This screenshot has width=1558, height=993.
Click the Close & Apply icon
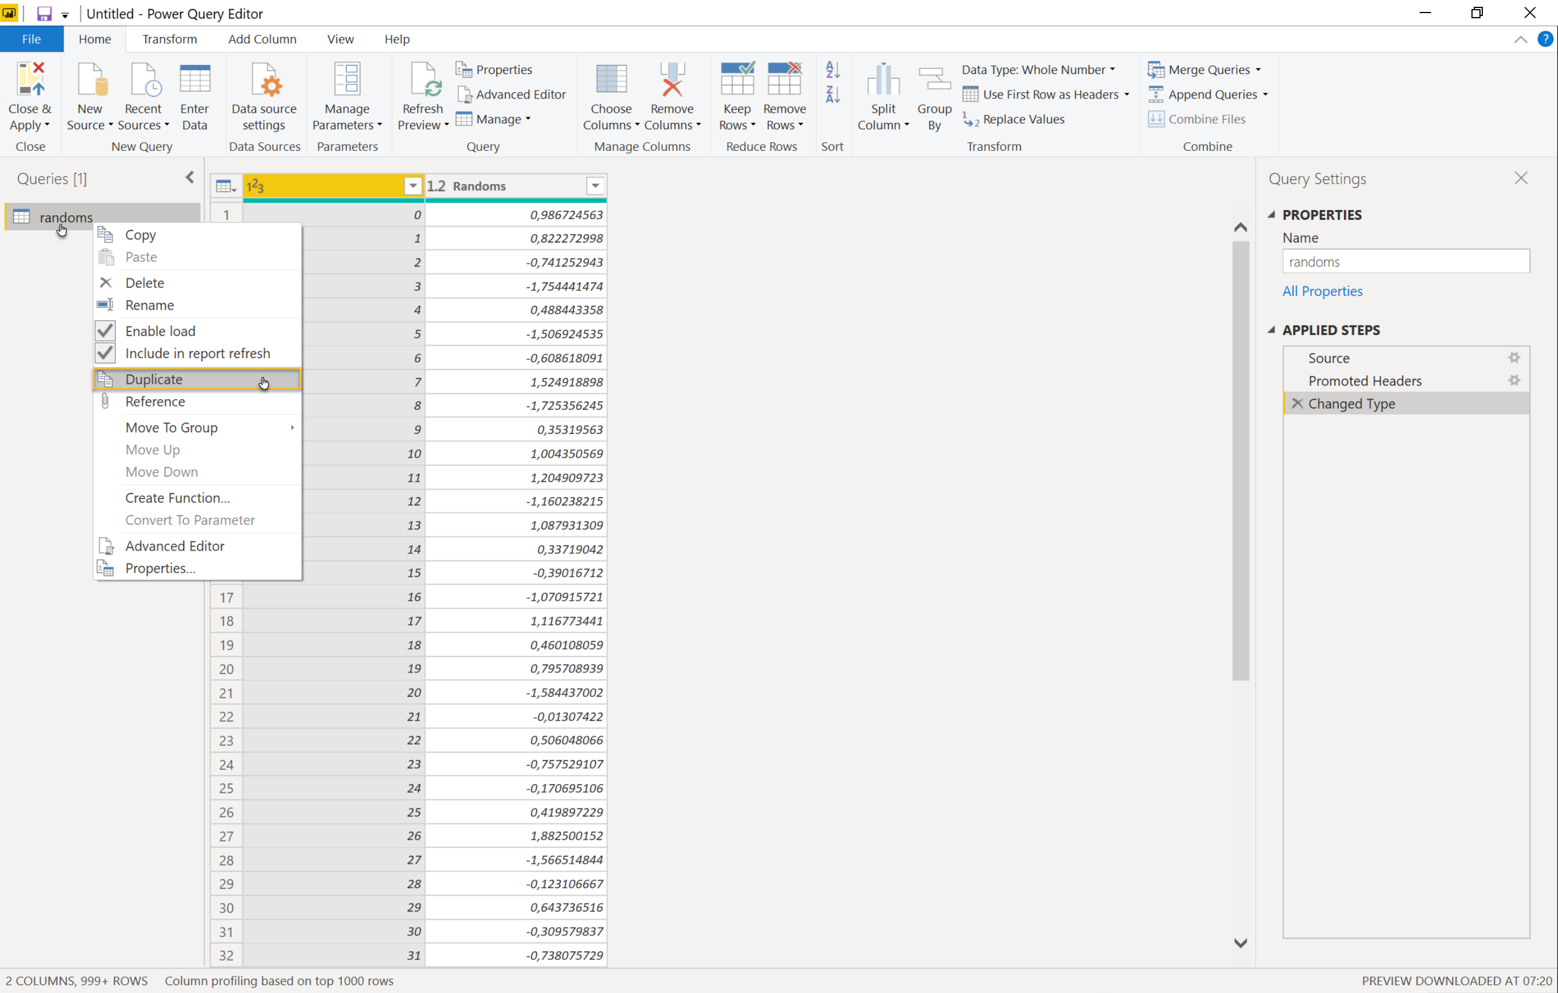tap(30, 80)
